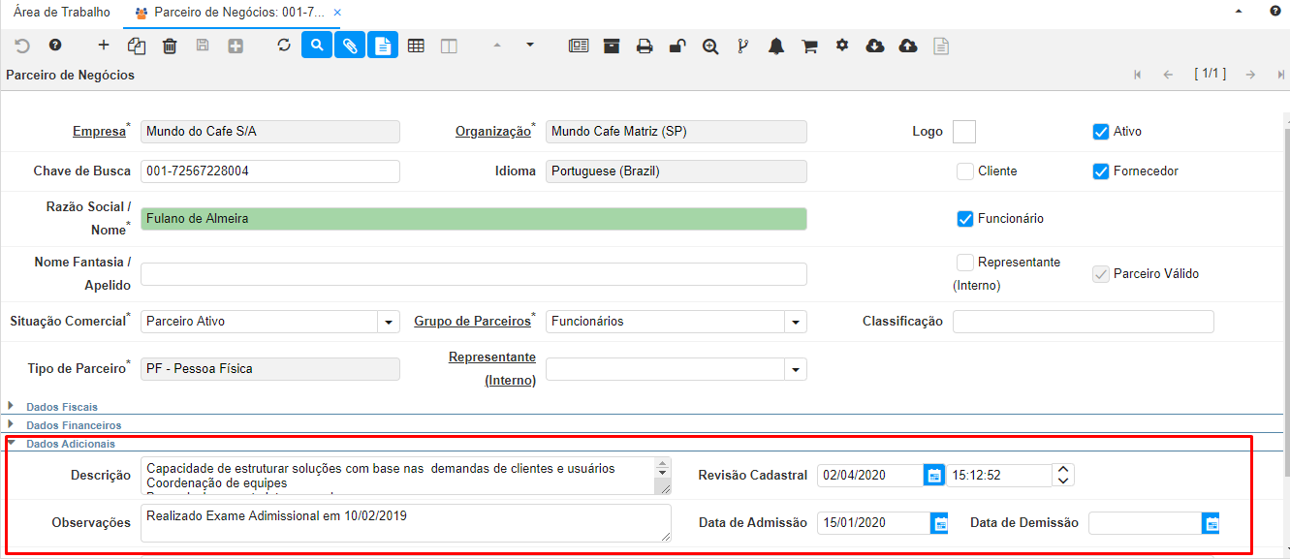Uncheck the Ativo checkbox
This screenshot has height=559, width=1290.
click(1100, 132)
